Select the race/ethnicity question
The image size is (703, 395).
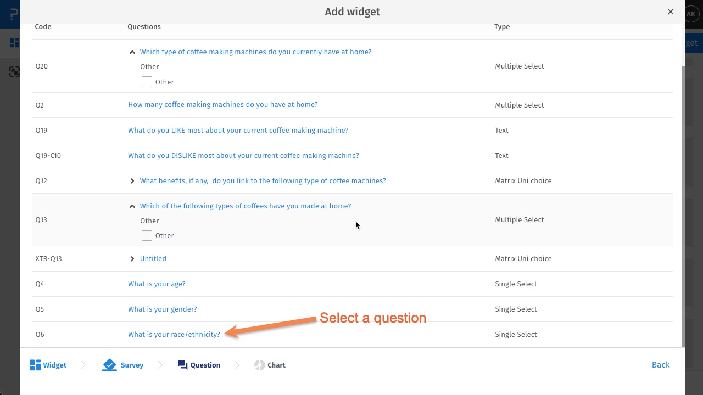(x=174, y=334)
